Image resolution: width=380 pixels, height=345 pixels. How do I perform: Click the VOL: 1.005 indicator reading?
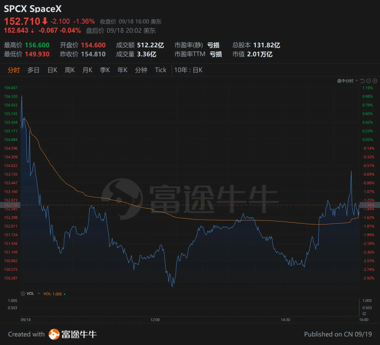click(53, 294)
